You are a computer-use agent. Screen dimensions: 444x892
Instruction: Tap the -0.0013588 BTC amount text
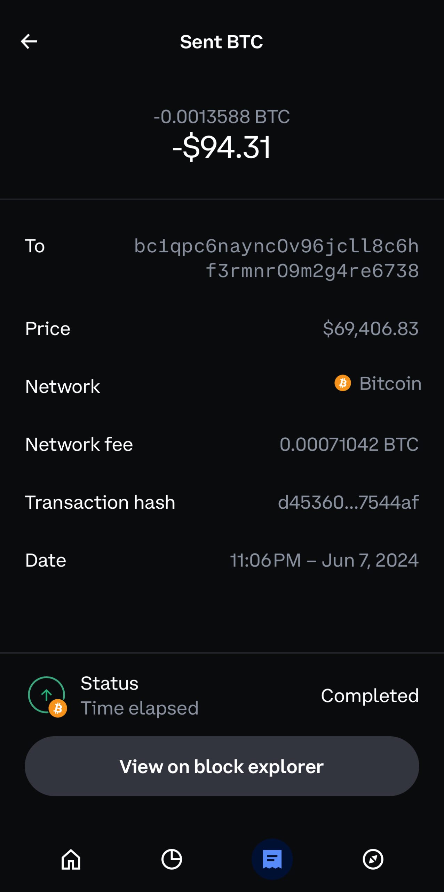tap(222, 116)
